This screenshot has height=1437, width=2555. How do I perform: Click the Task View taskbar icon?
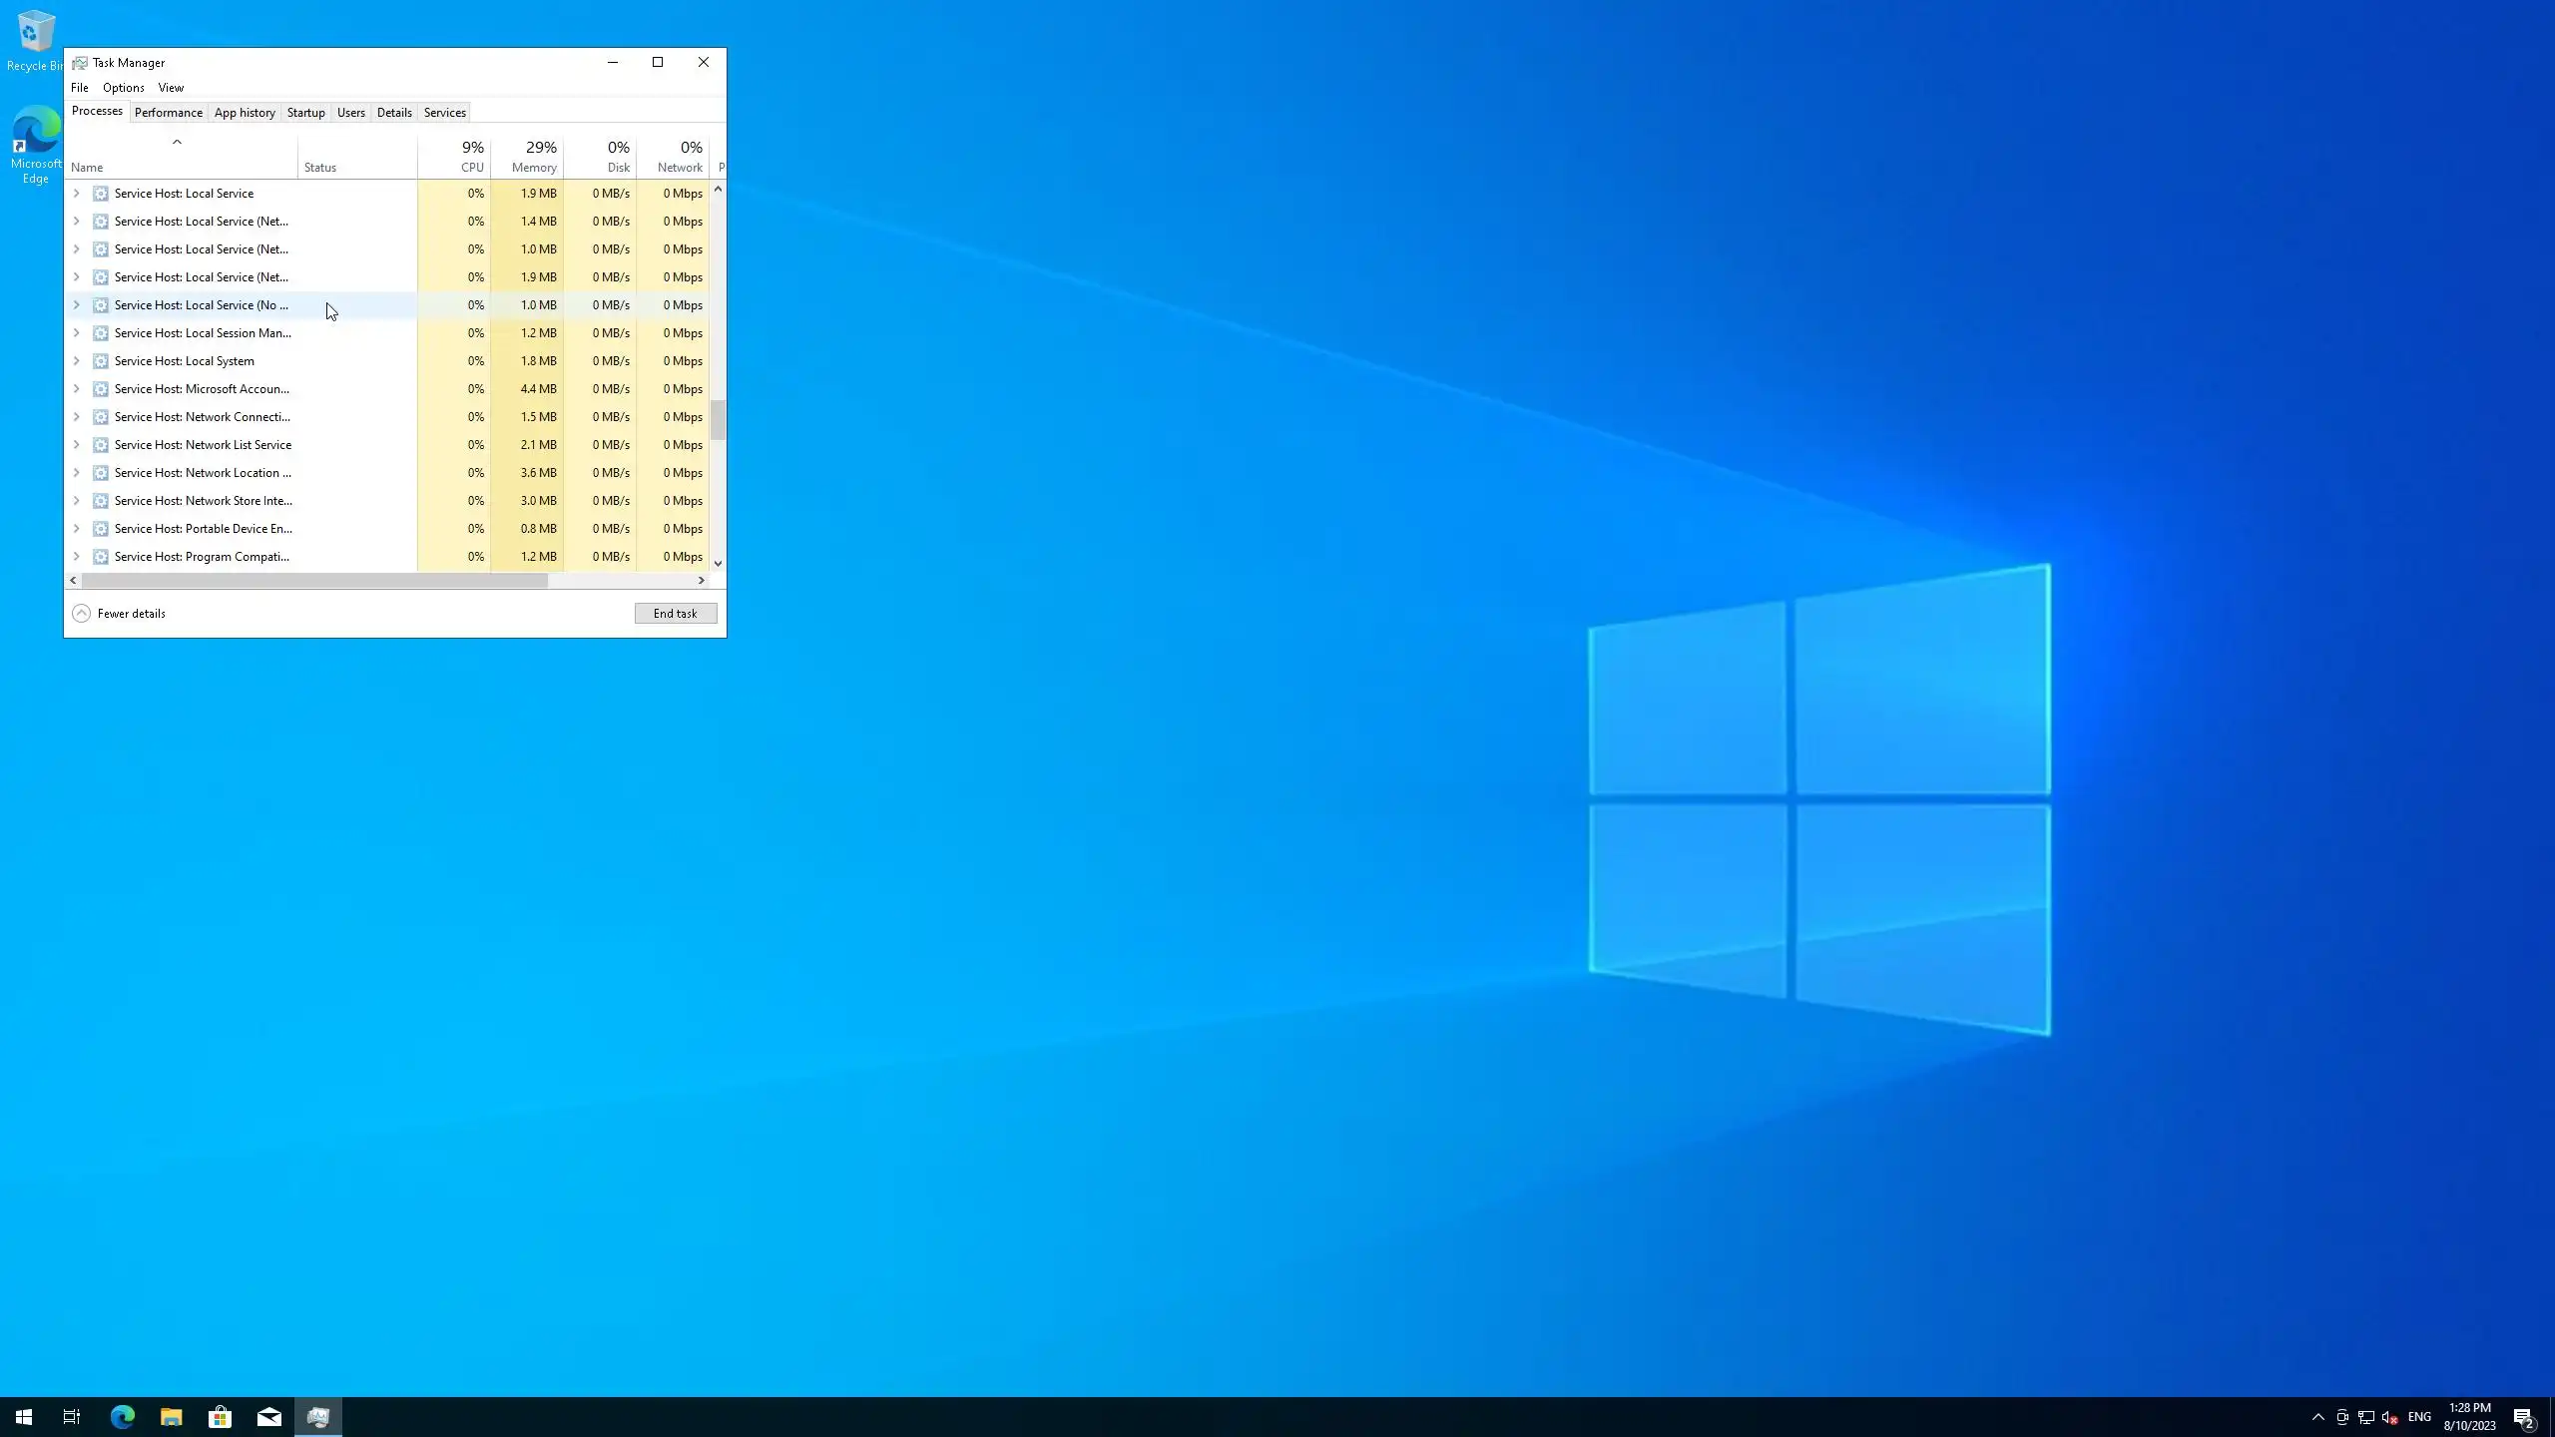pyautogui.click(x=72, y=1416)
